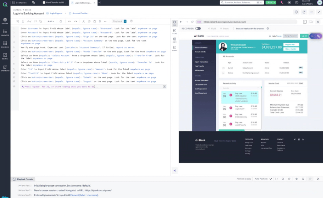Click the green Log out button in bank page

coord(304,36)
